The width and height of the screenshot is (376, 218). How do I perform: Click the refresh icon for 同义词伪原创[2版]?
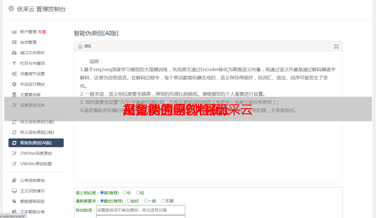[x=14, y=132]
